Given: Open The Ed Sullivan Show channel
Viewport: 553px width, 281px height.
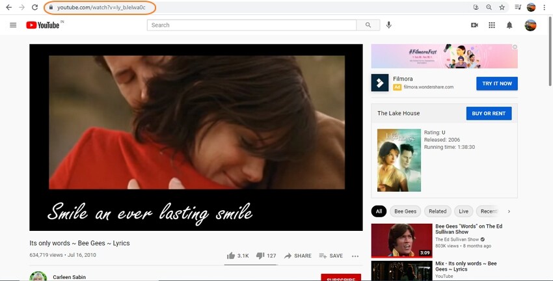Looking at the screenshot, I should [x=457, y=239].
